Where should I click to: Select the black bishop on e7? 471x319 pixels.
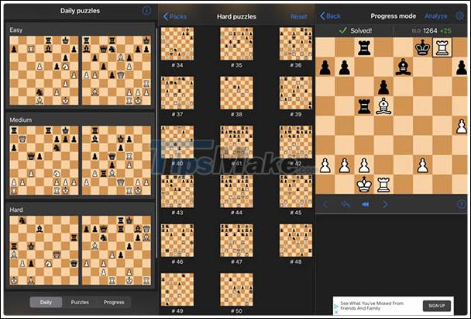pos(403,67)
